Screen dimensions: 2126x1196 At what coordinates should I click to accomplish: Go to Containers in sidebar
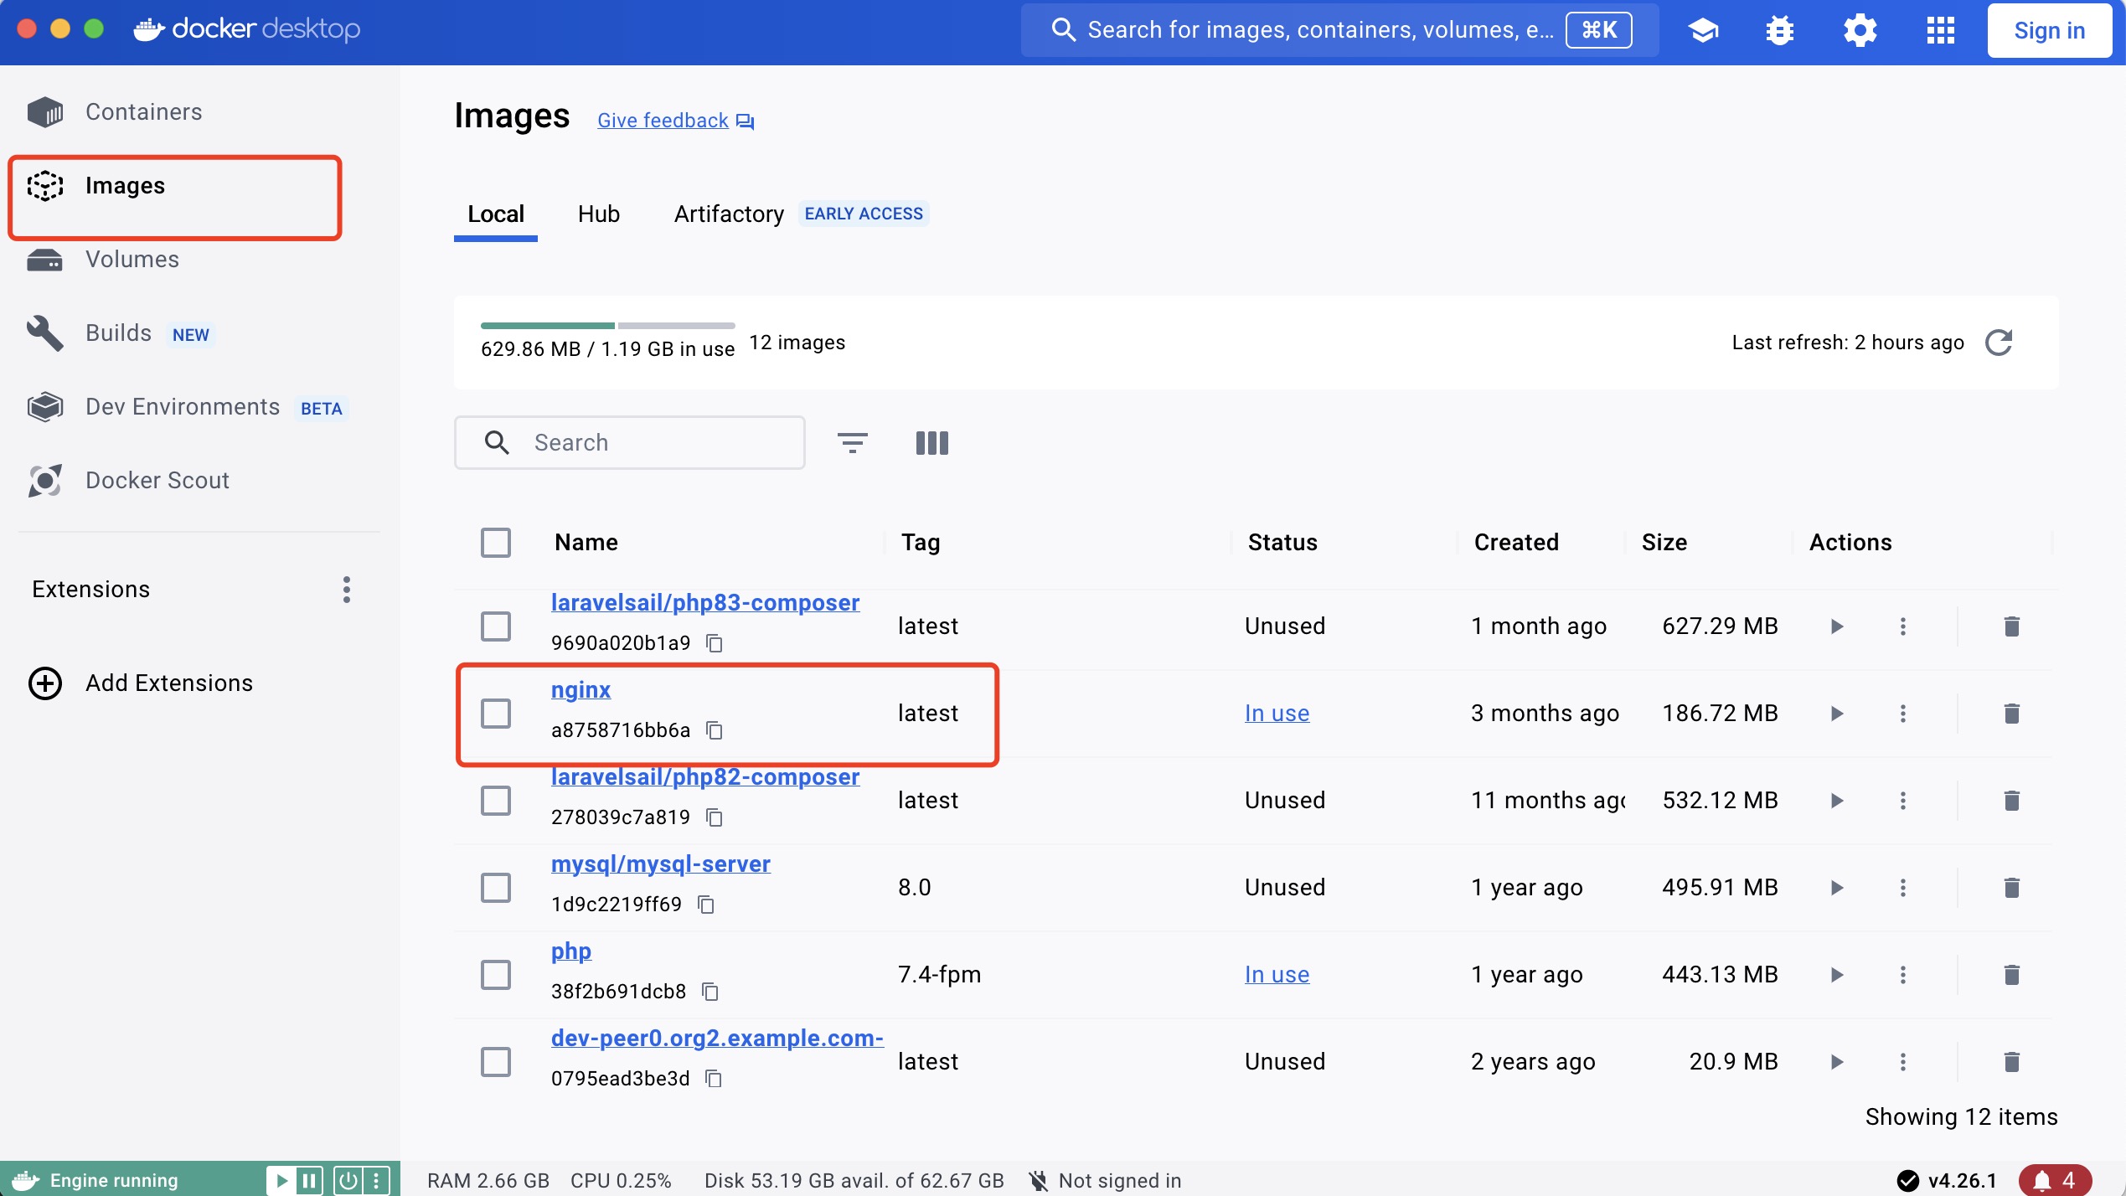(142, 112)
